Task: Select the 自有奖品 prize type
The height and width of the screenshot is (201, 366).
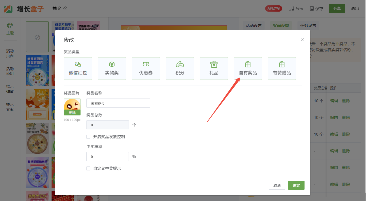Action: pos(248,69)
